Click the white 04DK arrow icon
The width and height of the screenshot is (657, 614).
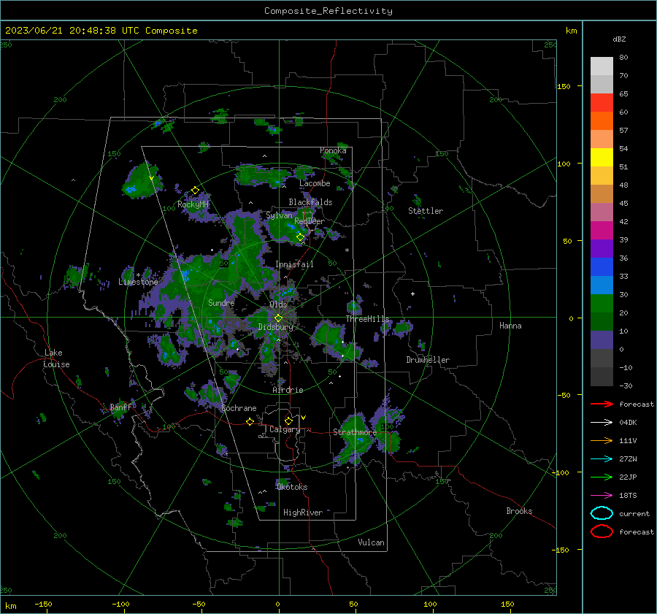click(x=602, y=422)
